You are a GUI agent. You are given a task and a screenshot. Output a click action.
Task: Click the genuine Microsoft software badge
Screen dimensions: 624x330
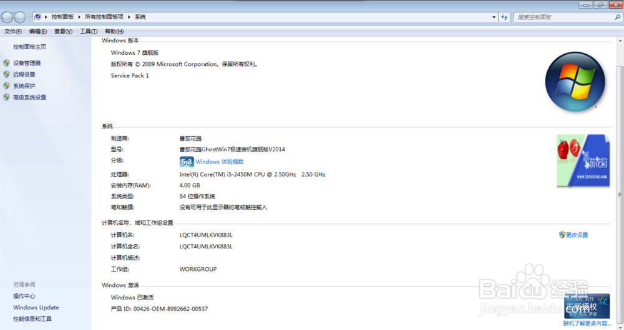587,306
